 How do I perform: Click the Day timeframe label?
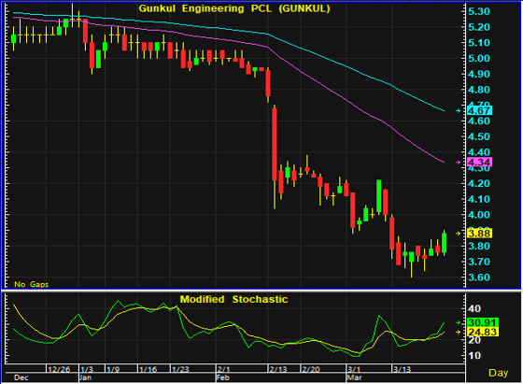tap(499, 373)
